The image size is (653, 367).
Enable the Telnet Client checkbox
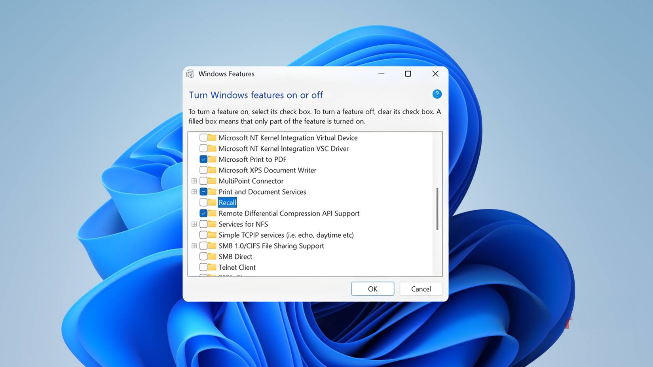(x=203, y=267)
